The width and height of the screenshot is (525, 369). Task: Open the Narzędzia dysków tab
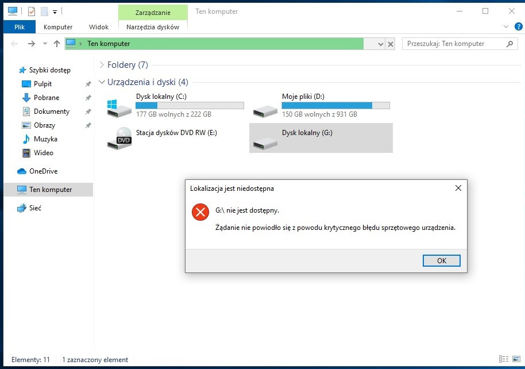point(152,26)
